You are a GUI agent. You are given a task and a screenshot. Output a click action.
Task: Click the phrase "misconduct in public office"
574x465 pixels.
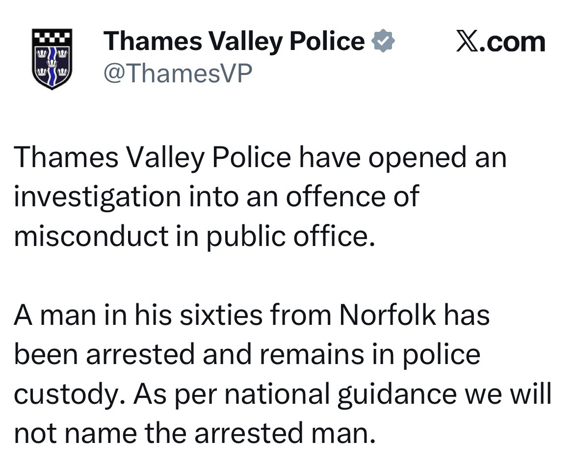(x=190, y=237)
